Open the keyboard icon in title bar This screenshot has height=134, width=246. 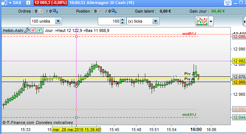(227, 3)
